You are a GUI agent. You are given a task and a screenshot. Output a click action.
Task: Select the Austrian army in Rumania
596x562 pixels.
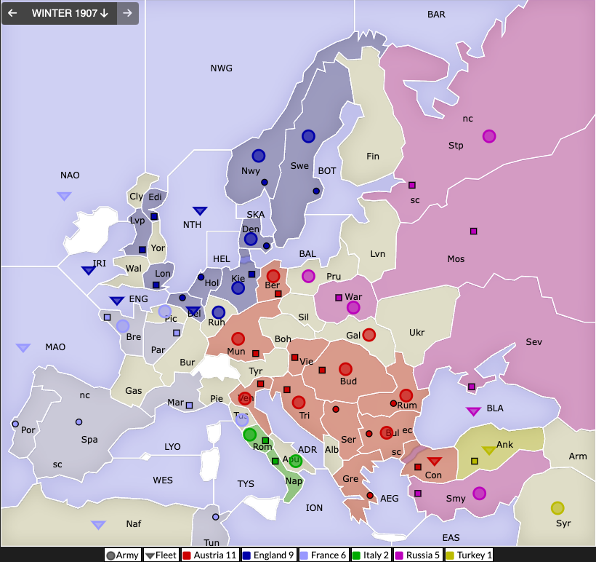(x=406, y=395)
